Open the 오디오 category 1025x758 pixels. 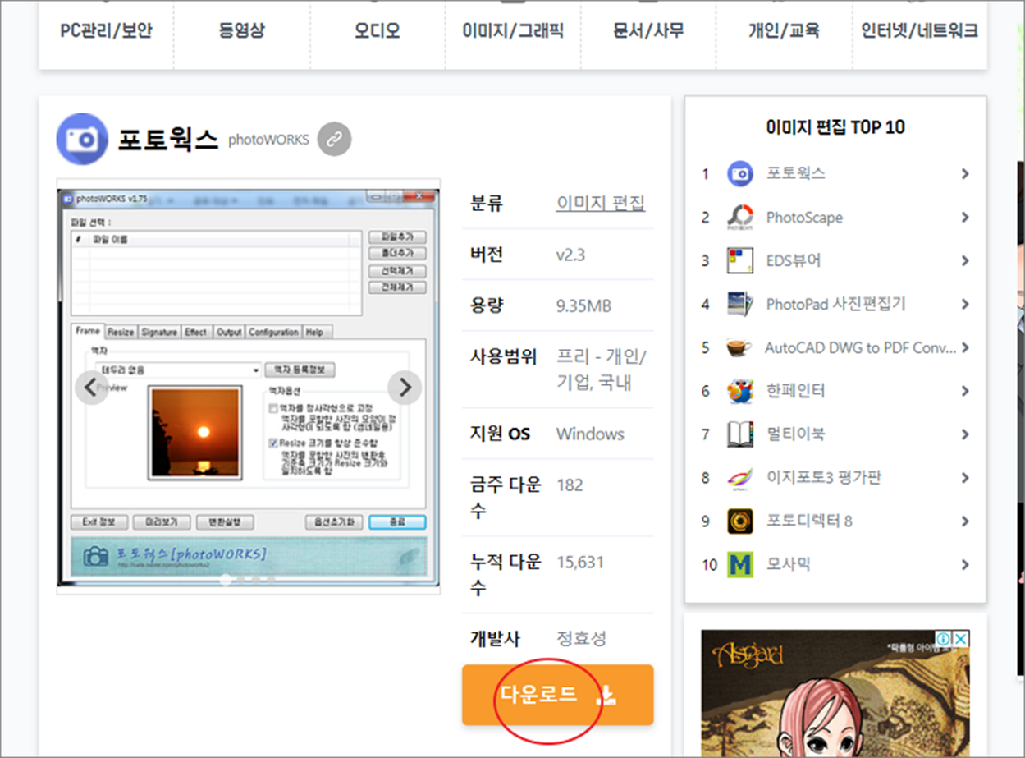pos(377,32)
